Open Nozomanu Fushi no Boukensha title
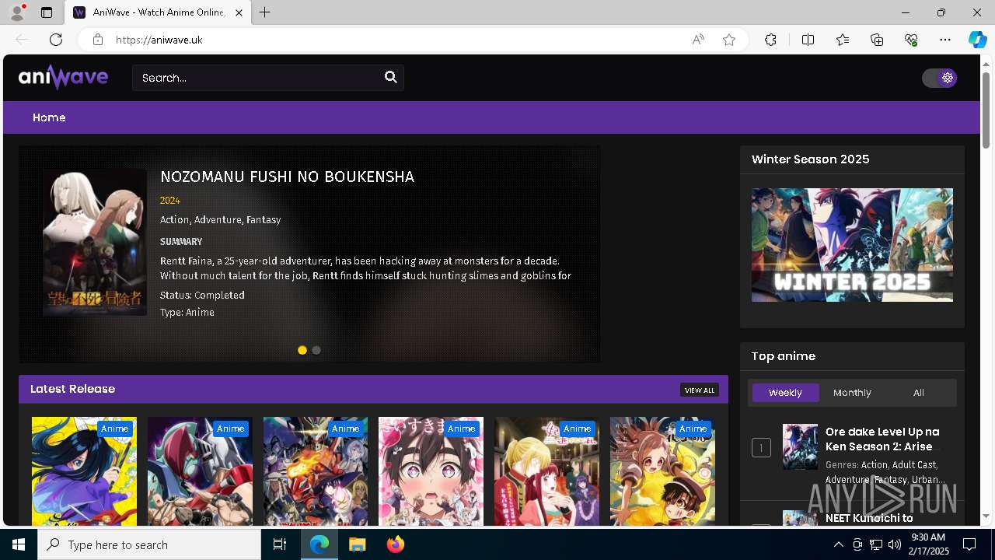 [x=287, y=177]
